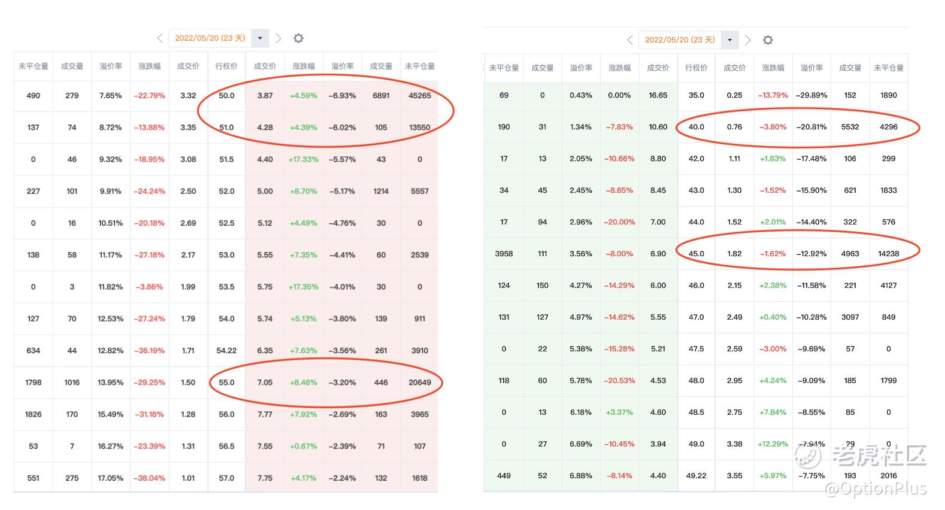Select strike 47.0 in right table
This screenshot has height=510, width=945.
[696, 317]
